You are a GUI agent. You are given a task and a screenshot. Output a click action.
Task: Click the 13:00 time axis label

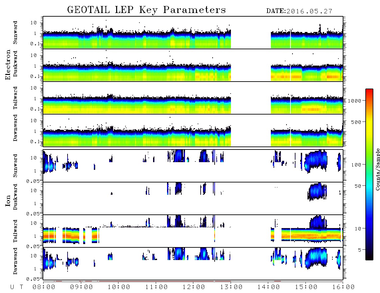pyautogui.click(x=231, y=287)
